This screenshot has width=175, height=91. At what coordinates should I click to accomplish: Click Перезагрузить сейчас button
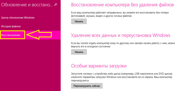[87, 86]
